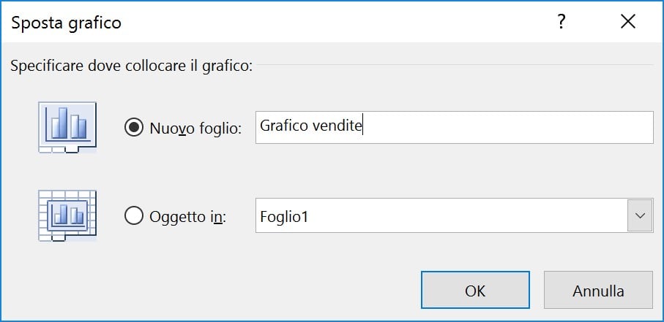Click bars inside the new sheet chart icon
Viewport: 664px width, 322px height.
pos(69,123)
